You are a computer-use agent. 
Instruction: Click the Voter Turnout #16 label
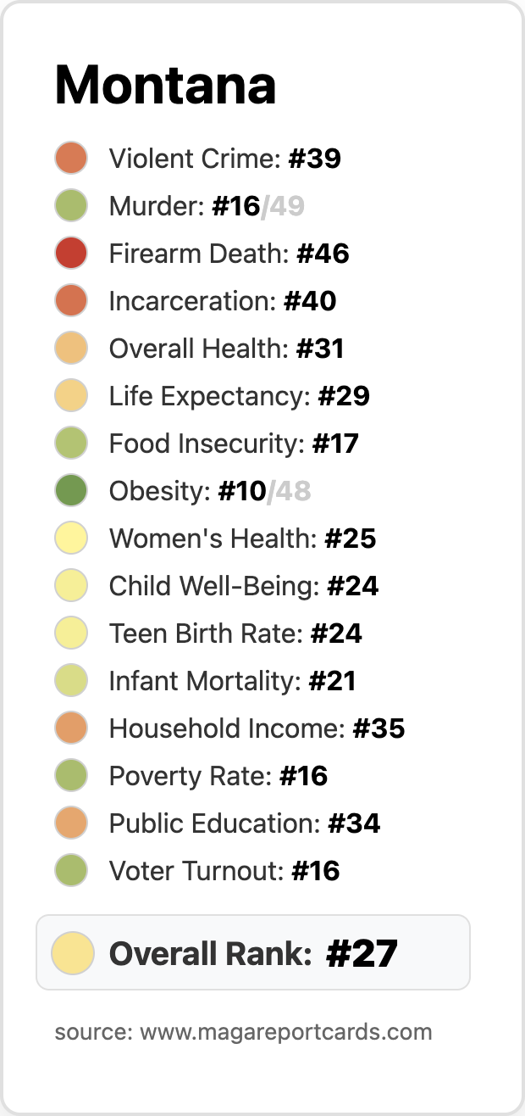pos(224,871)
